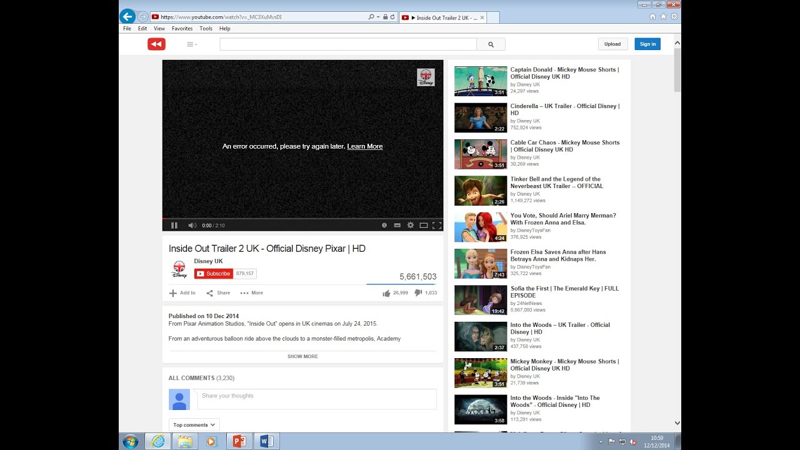Expand the YouTube guide menu

192,44
